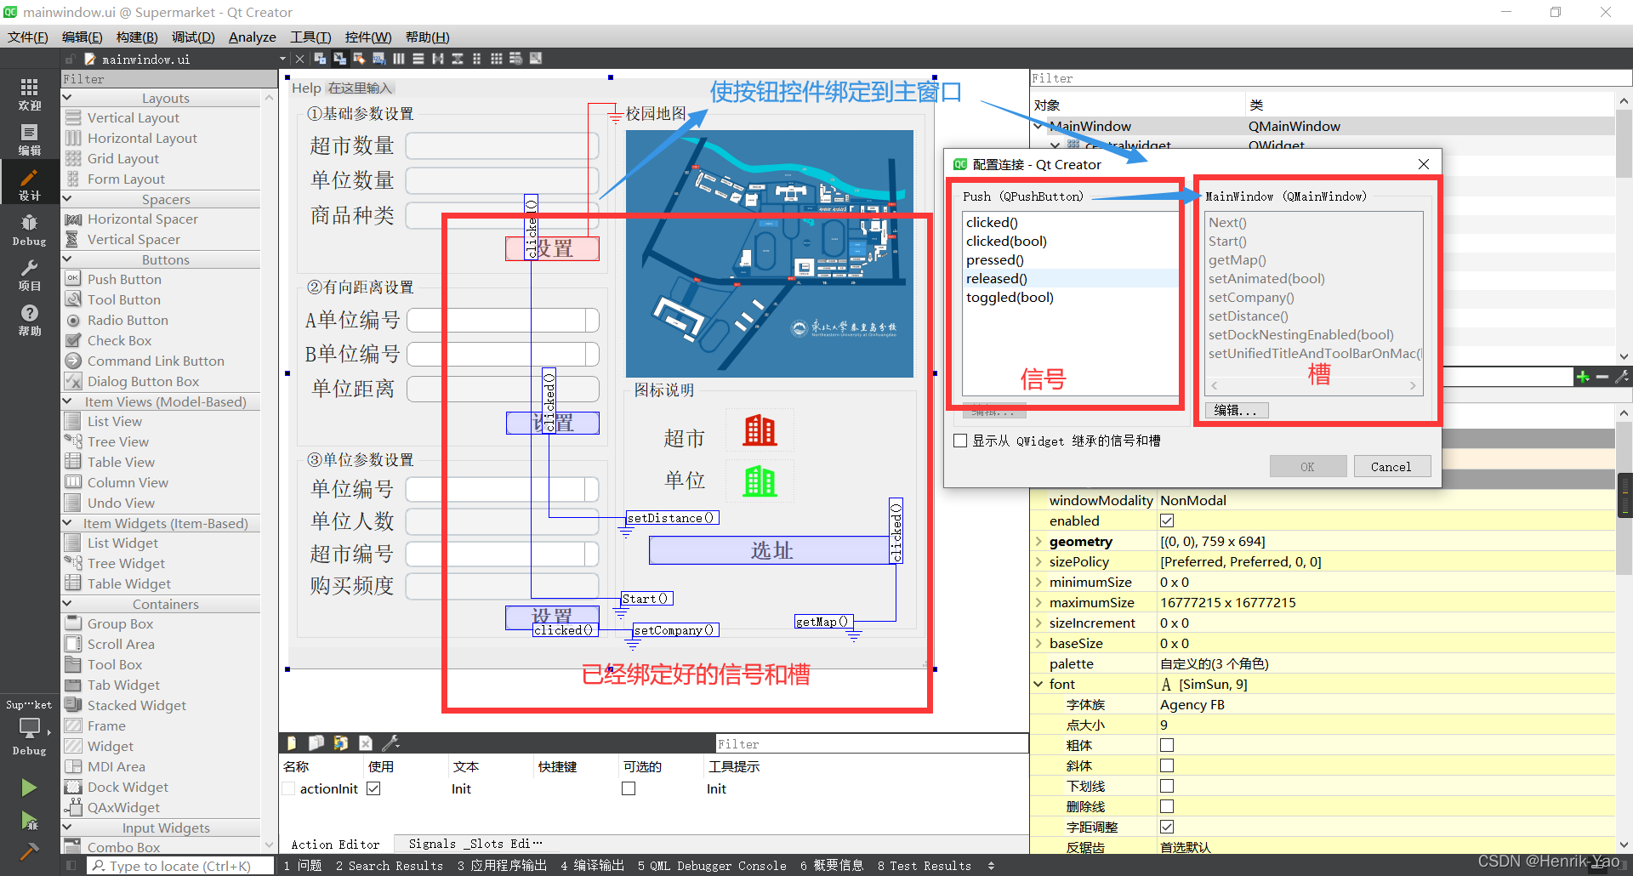Click the Delete action icon in Action Editor

pyautogui.click(x=366, y=742)
